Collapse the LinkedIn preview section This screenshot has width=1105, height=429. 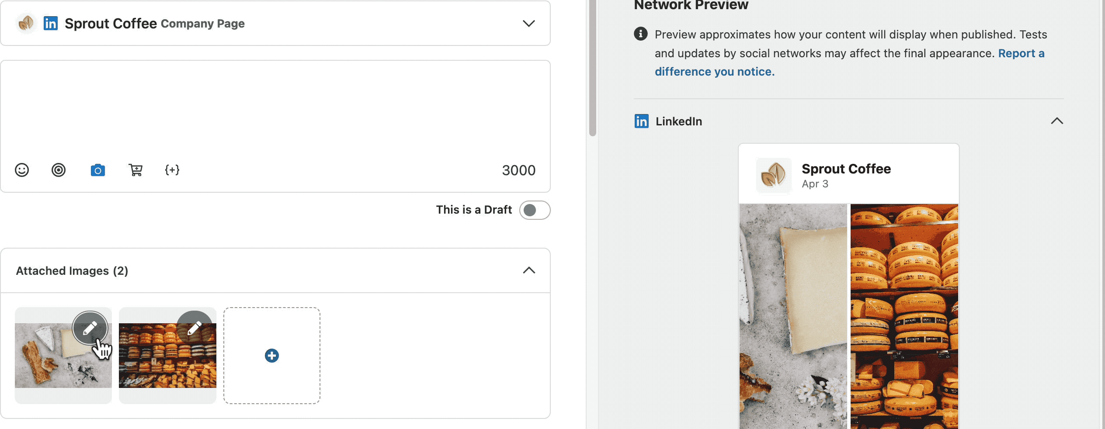coord(1056,121)
